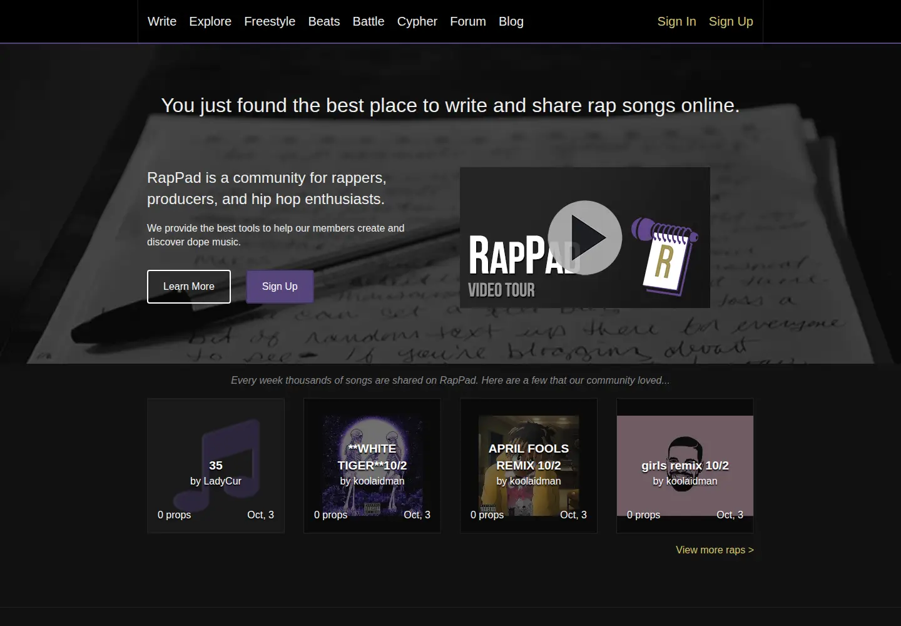Click the Learn More button
901x626 pixels.
(189, 287)
